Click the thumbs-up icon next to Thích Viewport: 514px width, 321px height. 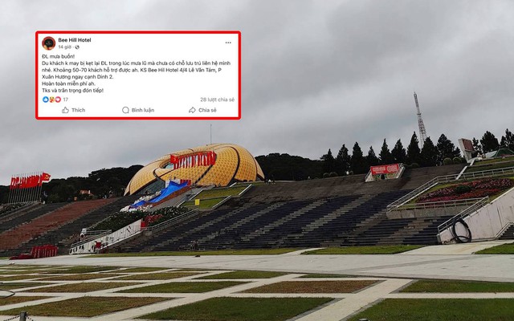[65, 110]
